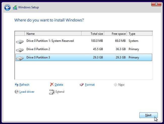Click the red X Delete icon
164x124 pixels.
point(52,85)
